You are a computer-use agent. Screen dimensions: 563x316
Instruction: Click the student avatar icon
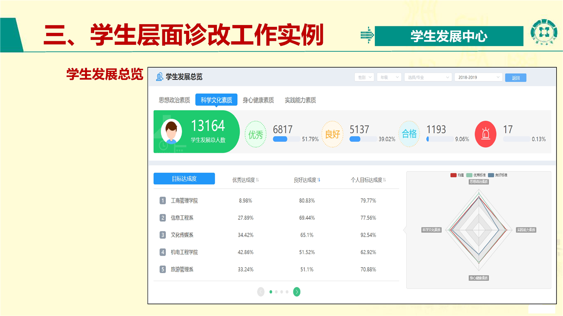pyautogui.click(x=172, y=132)
